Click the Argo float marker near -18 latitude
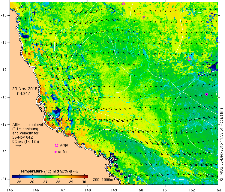The image size is (225, 192). [x=206, y=94]
